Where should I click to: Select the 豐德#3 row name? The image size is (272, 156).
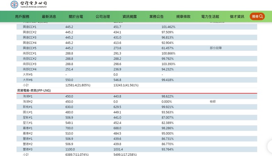(28, 149)
